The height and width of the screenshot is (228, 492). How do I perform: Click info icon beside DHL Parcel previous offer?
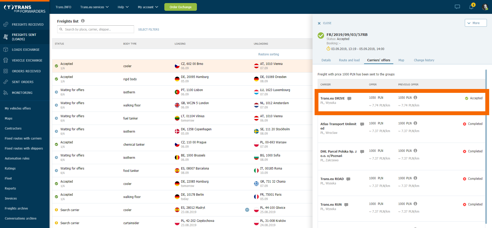point(415,151)
